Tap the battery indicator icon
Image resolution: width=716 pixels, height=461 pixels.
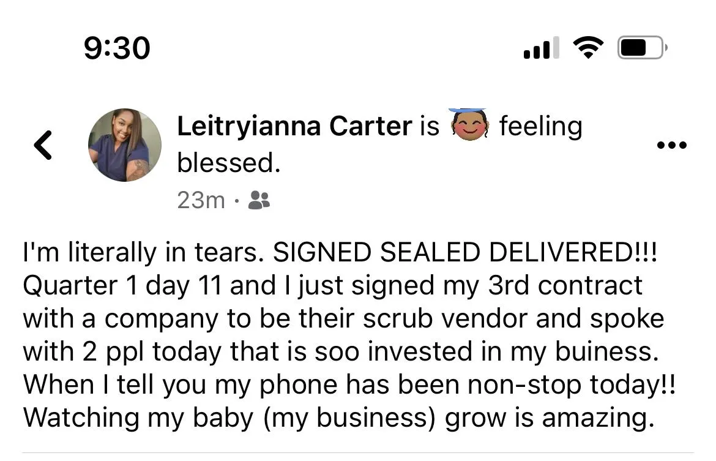[641, 48]
